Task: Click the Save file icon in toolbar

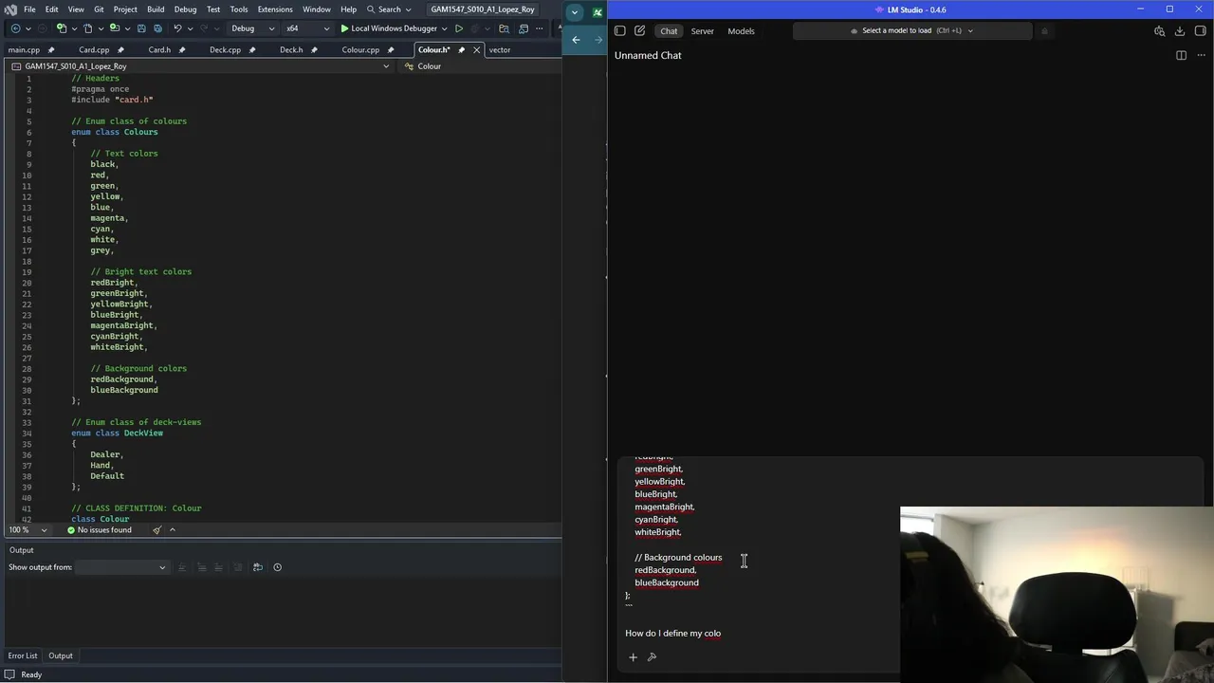Action: (141, 28)
